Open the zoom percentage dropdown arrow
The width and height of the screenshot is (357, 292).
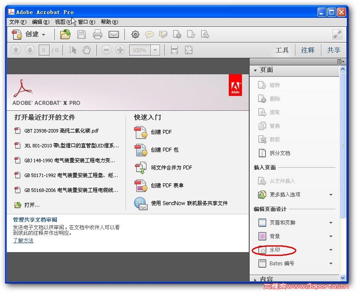(x=155, y=50)
